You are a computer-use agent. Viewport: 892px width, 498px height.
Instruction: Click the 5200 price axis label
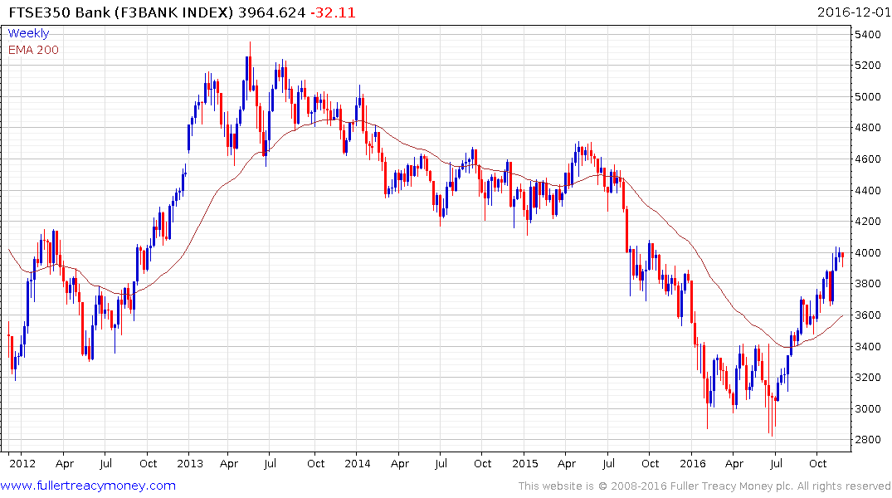click(x=868, y=66)
